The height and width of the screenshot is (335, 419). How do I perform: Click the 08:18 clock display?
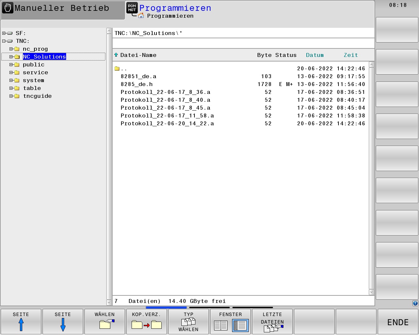tap(398, 5)
